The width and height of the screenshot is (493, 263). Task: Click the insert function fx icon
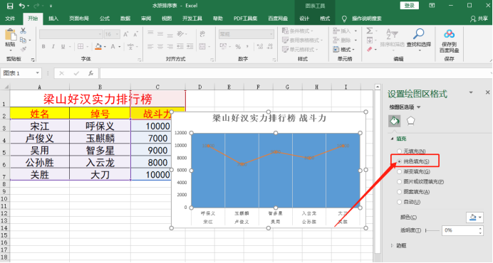(91, 73)
